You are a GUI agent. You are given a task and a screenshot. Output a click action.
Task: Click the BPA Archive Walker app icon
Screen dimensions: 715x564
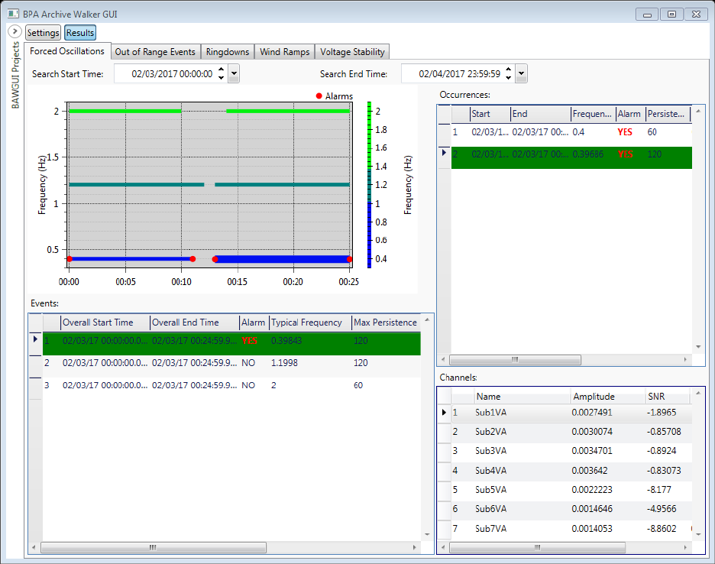pos(13,14)
